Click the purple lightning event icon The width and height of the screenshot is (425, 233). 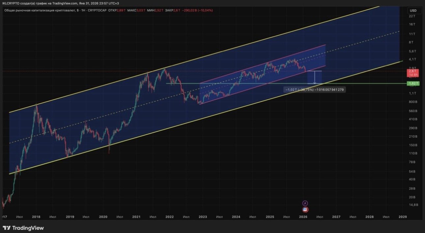[305, 203]
